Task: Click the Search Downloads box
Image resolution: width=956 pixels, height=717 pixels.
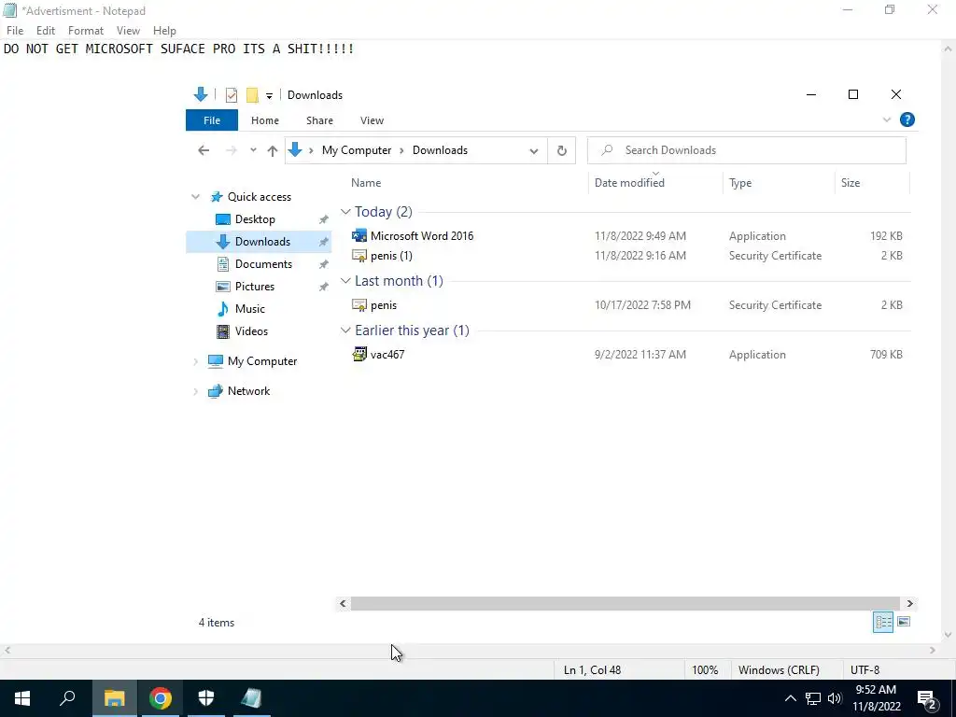Action: coord(746,150)
